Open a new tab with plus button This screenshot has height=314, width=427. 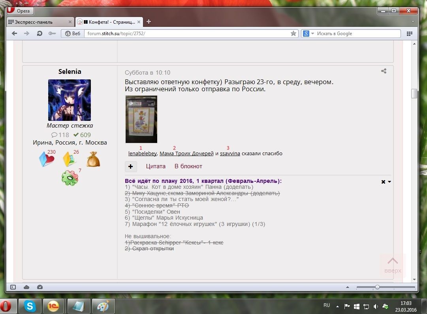(149, 22)
